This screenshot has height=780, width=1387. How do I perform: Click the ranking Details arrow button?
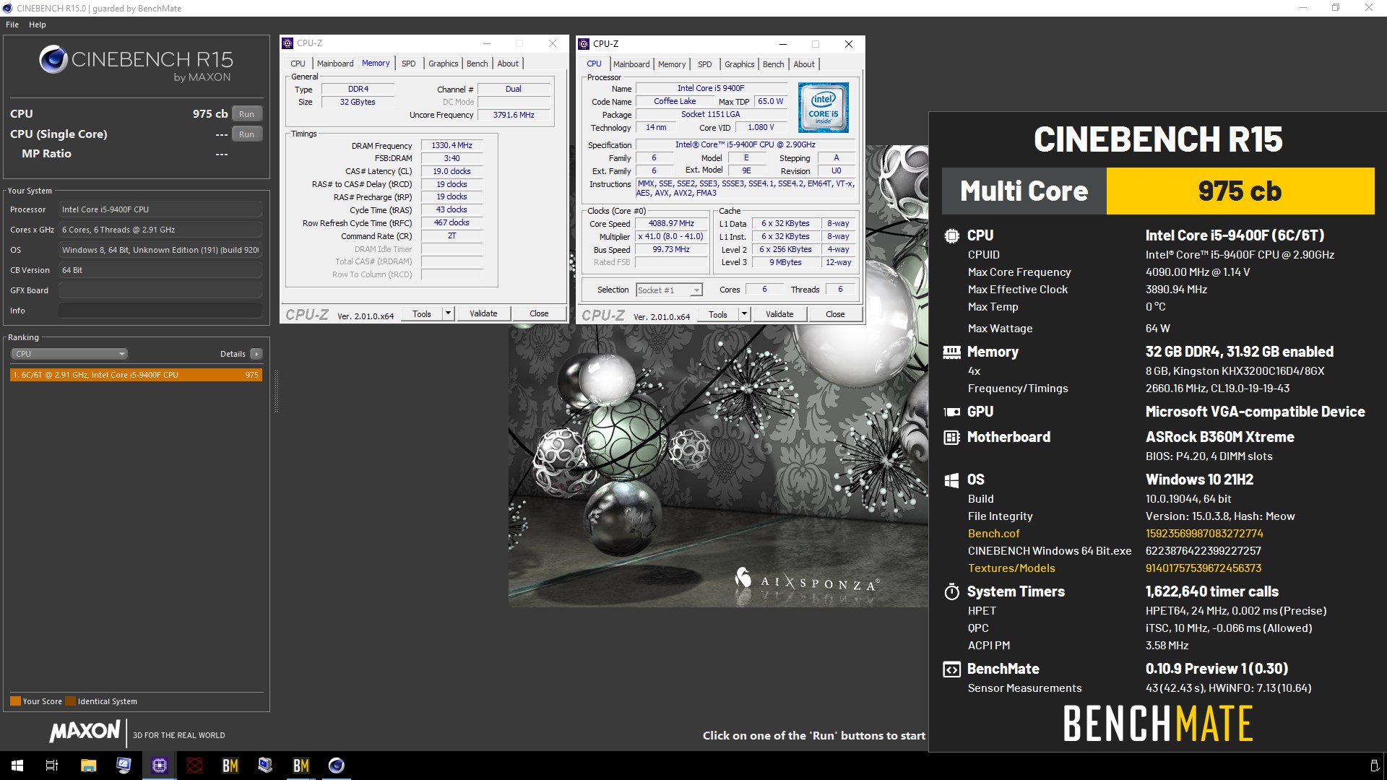256,354
